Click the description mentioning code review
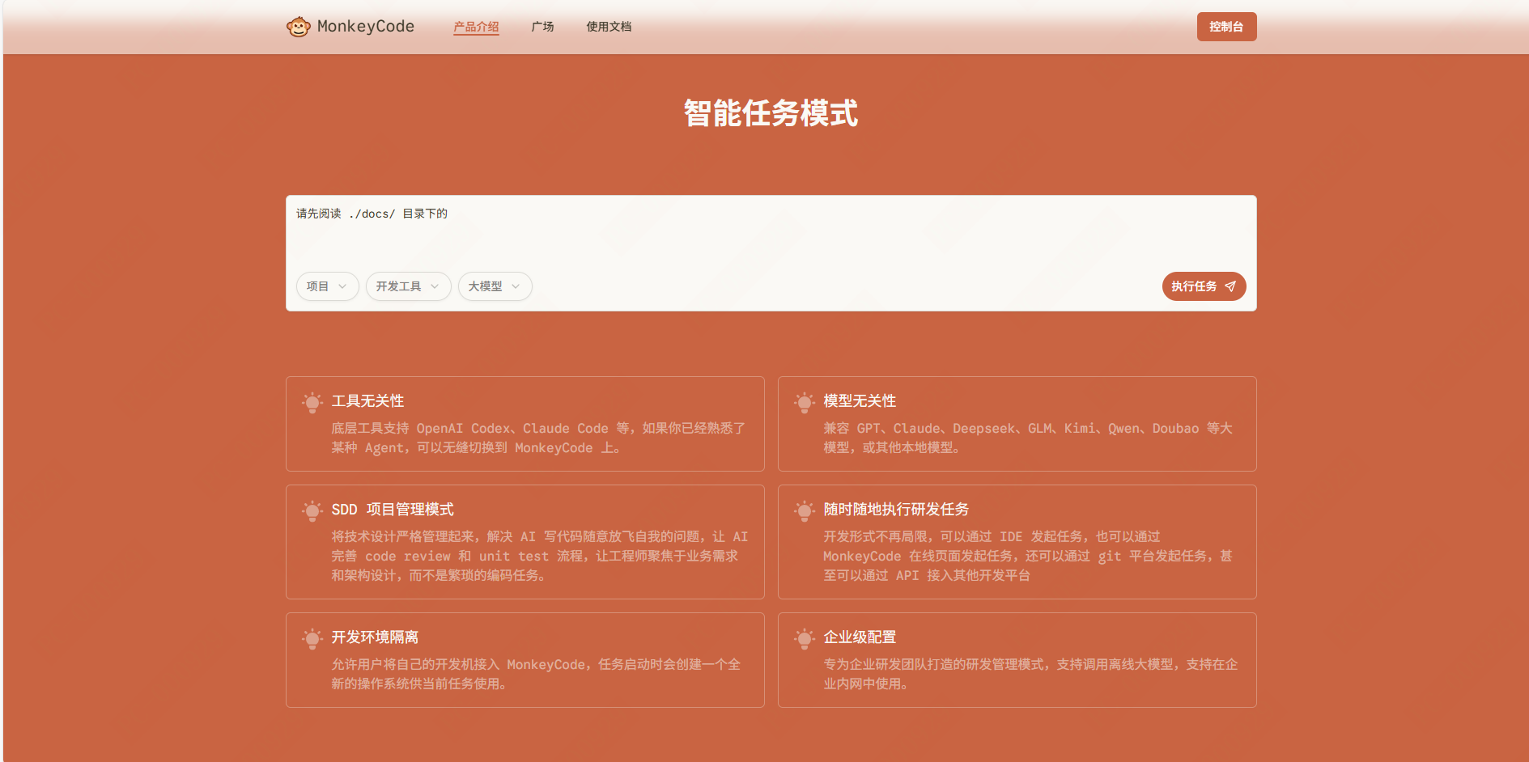Image resolution: width=1529 pixels, height=762 pixels. click(540, 557)
